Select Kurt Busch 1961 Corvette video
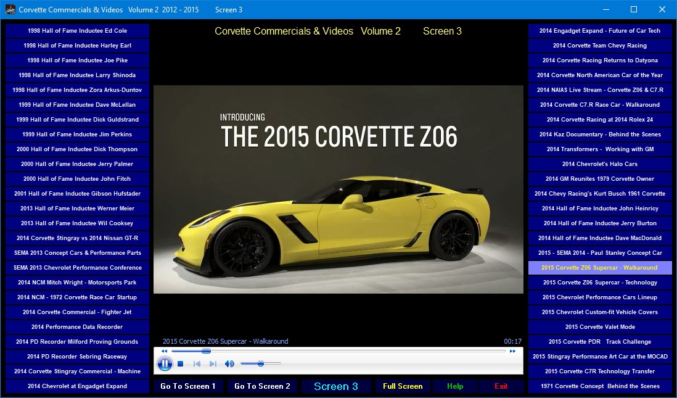 (600, 194)
